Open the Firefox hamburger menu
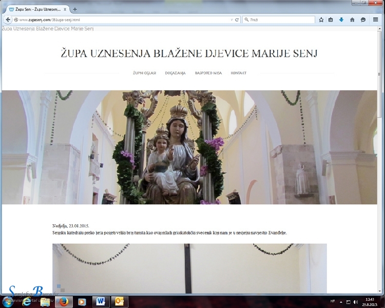 point(375,20)
